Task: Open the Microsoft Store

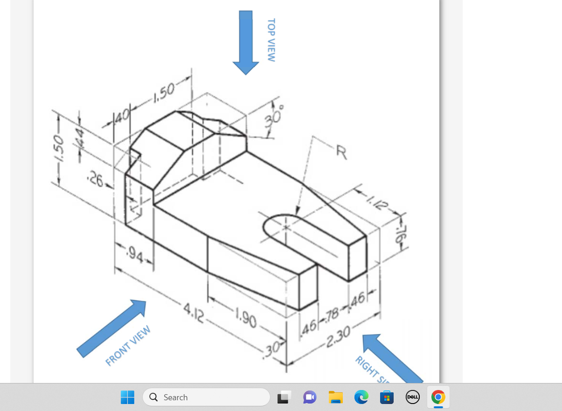Action: pyautogui.click(x=387, y=397)
